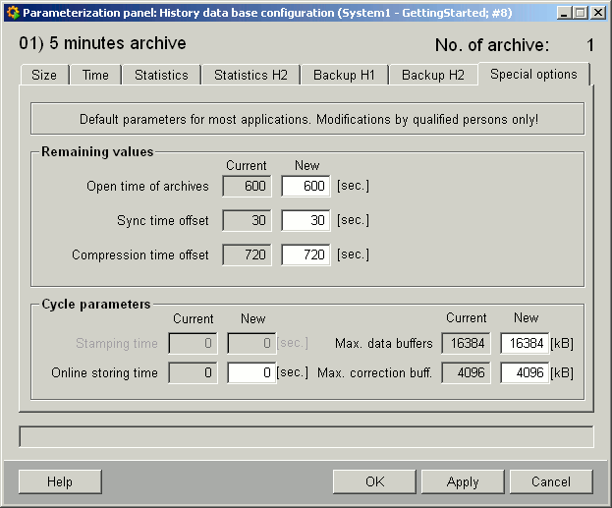Confirm with the OK button
The width and height of the screenshot is (612, 508).
pyautogui.click(x=373, y=481)
